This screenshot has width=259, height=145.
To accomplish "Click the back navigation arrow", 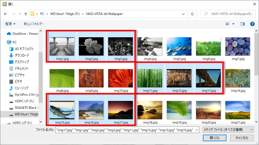I will coord(5,14).
